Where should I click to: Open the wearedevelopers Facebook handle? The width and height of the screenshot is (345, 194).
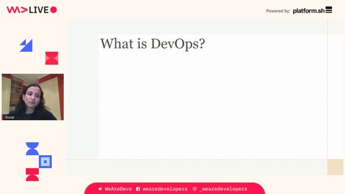point(165,189)
